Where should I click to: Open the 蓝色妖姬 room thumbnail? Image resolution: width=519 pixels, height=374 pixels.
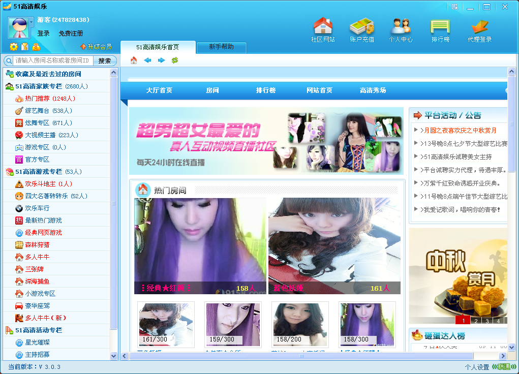point(334,246)
